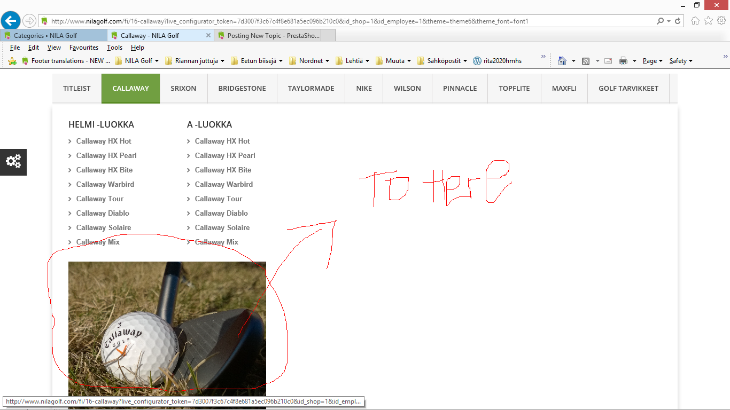This screenshot has width=730, height=410.
Task: Close the Callaway - NILA Golf tab
Action: pyautogui.click(x=208, y=35)
